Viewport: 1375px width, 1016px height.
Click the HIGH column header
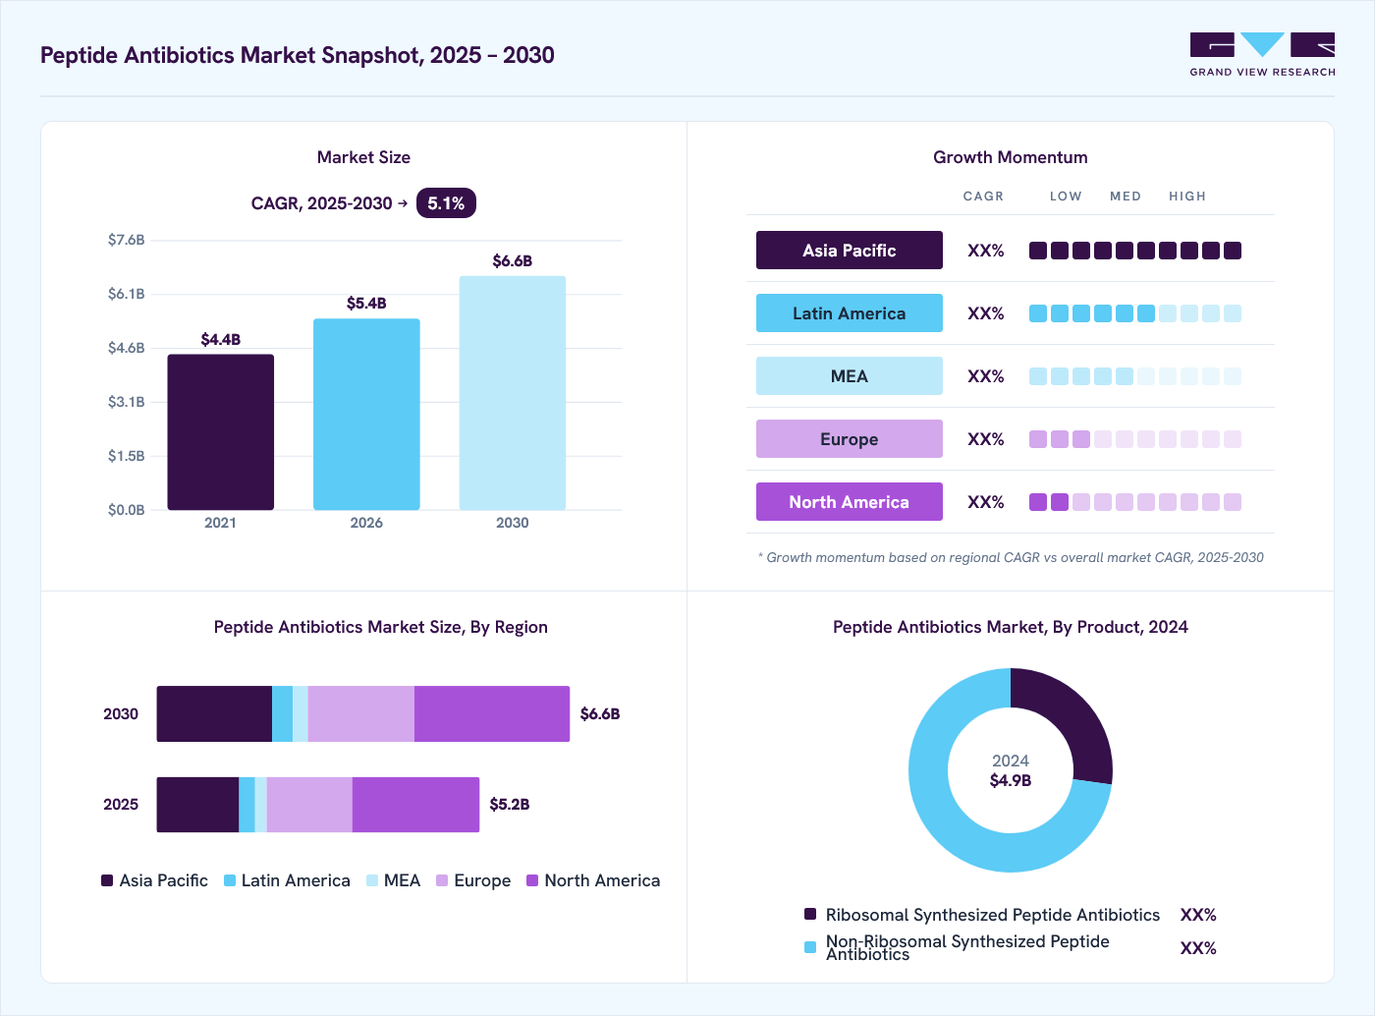pos(1187,197)
